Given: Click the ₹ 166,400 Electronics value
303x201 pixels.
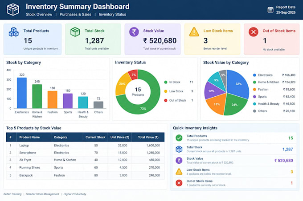Looking at the screenshot, I should click(289, 75).
